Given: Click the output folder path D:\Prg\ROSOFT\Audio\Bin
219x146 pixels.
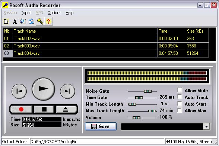Looking at the screenshot, I should click(54, 142).
